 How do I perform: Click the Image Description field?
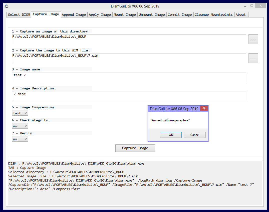pyautogui.click(x=129, y=96)
